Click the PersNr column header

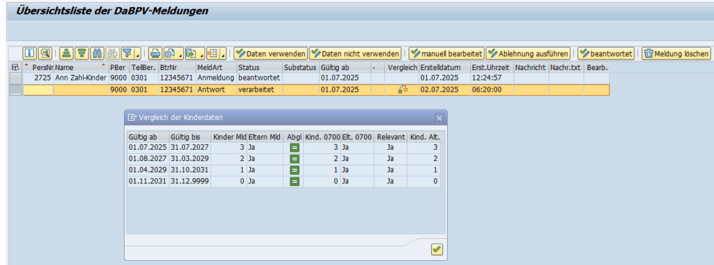pyautogui.click(x=38, y=67)
